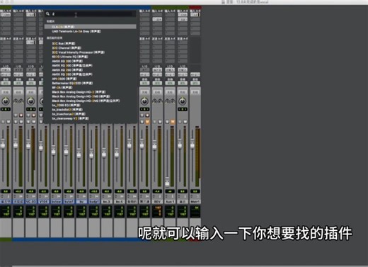Select the REV track name
Image resolution: width=368 pixels, height=267 pixels.
[x=157, y=202]
